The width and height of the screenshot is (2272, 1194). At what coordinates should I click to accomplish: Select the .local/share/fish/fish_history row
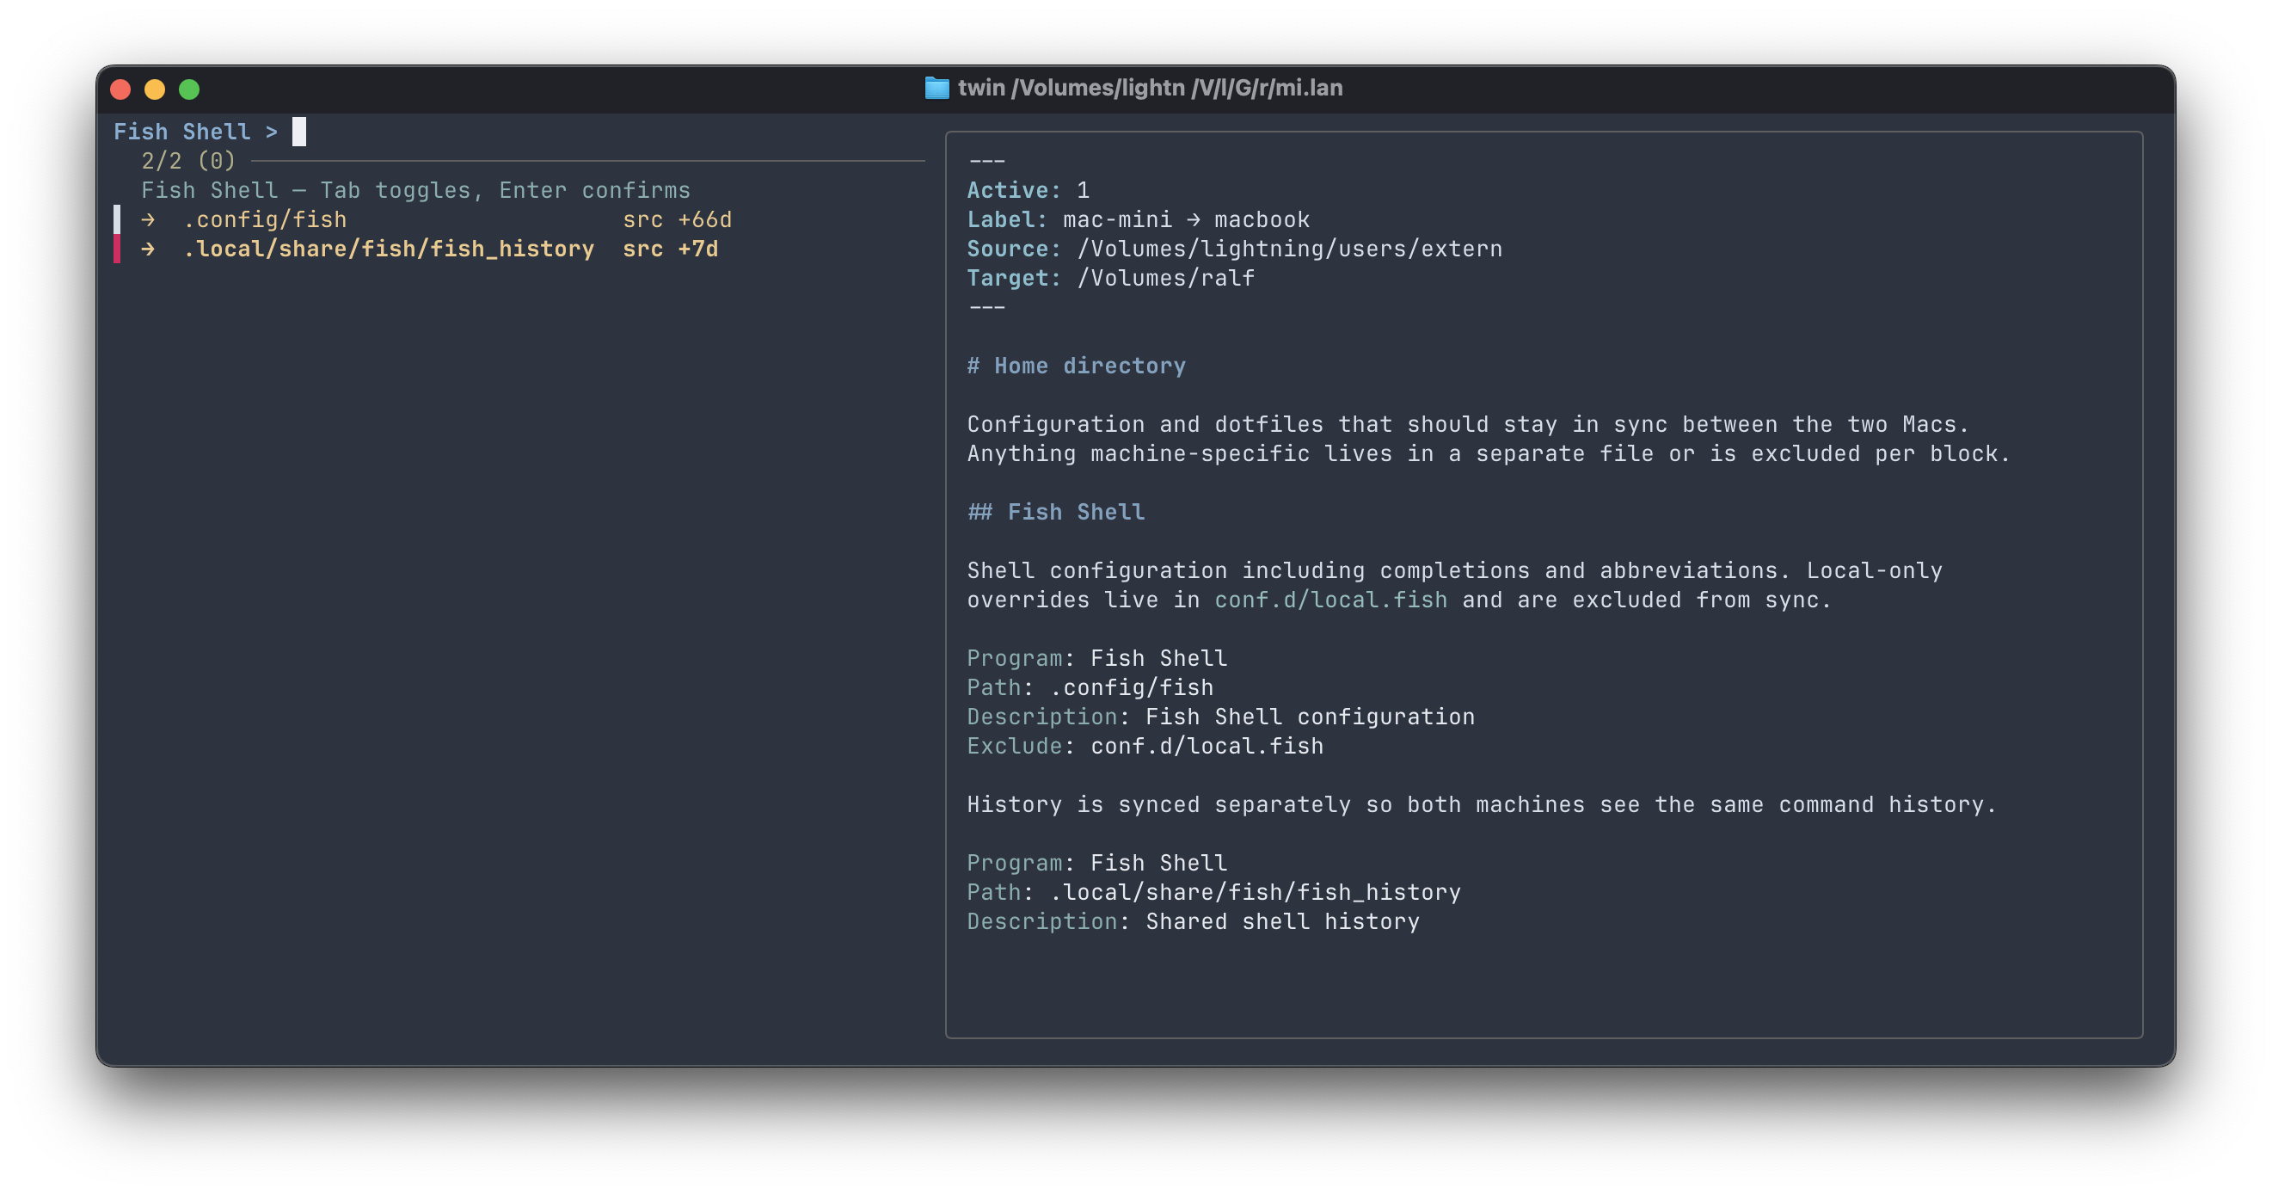click(x=519, y=249)
